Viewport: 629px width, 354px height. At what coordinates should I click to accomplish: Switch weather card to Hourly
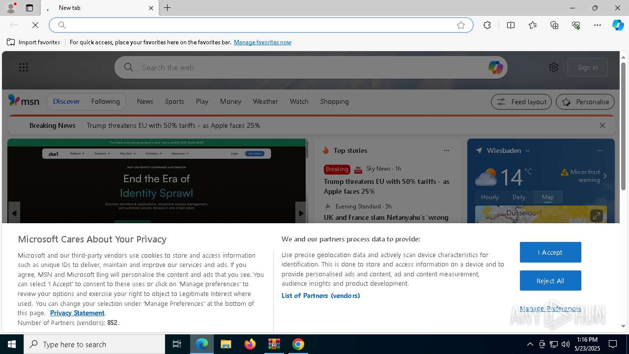point(490,197)
